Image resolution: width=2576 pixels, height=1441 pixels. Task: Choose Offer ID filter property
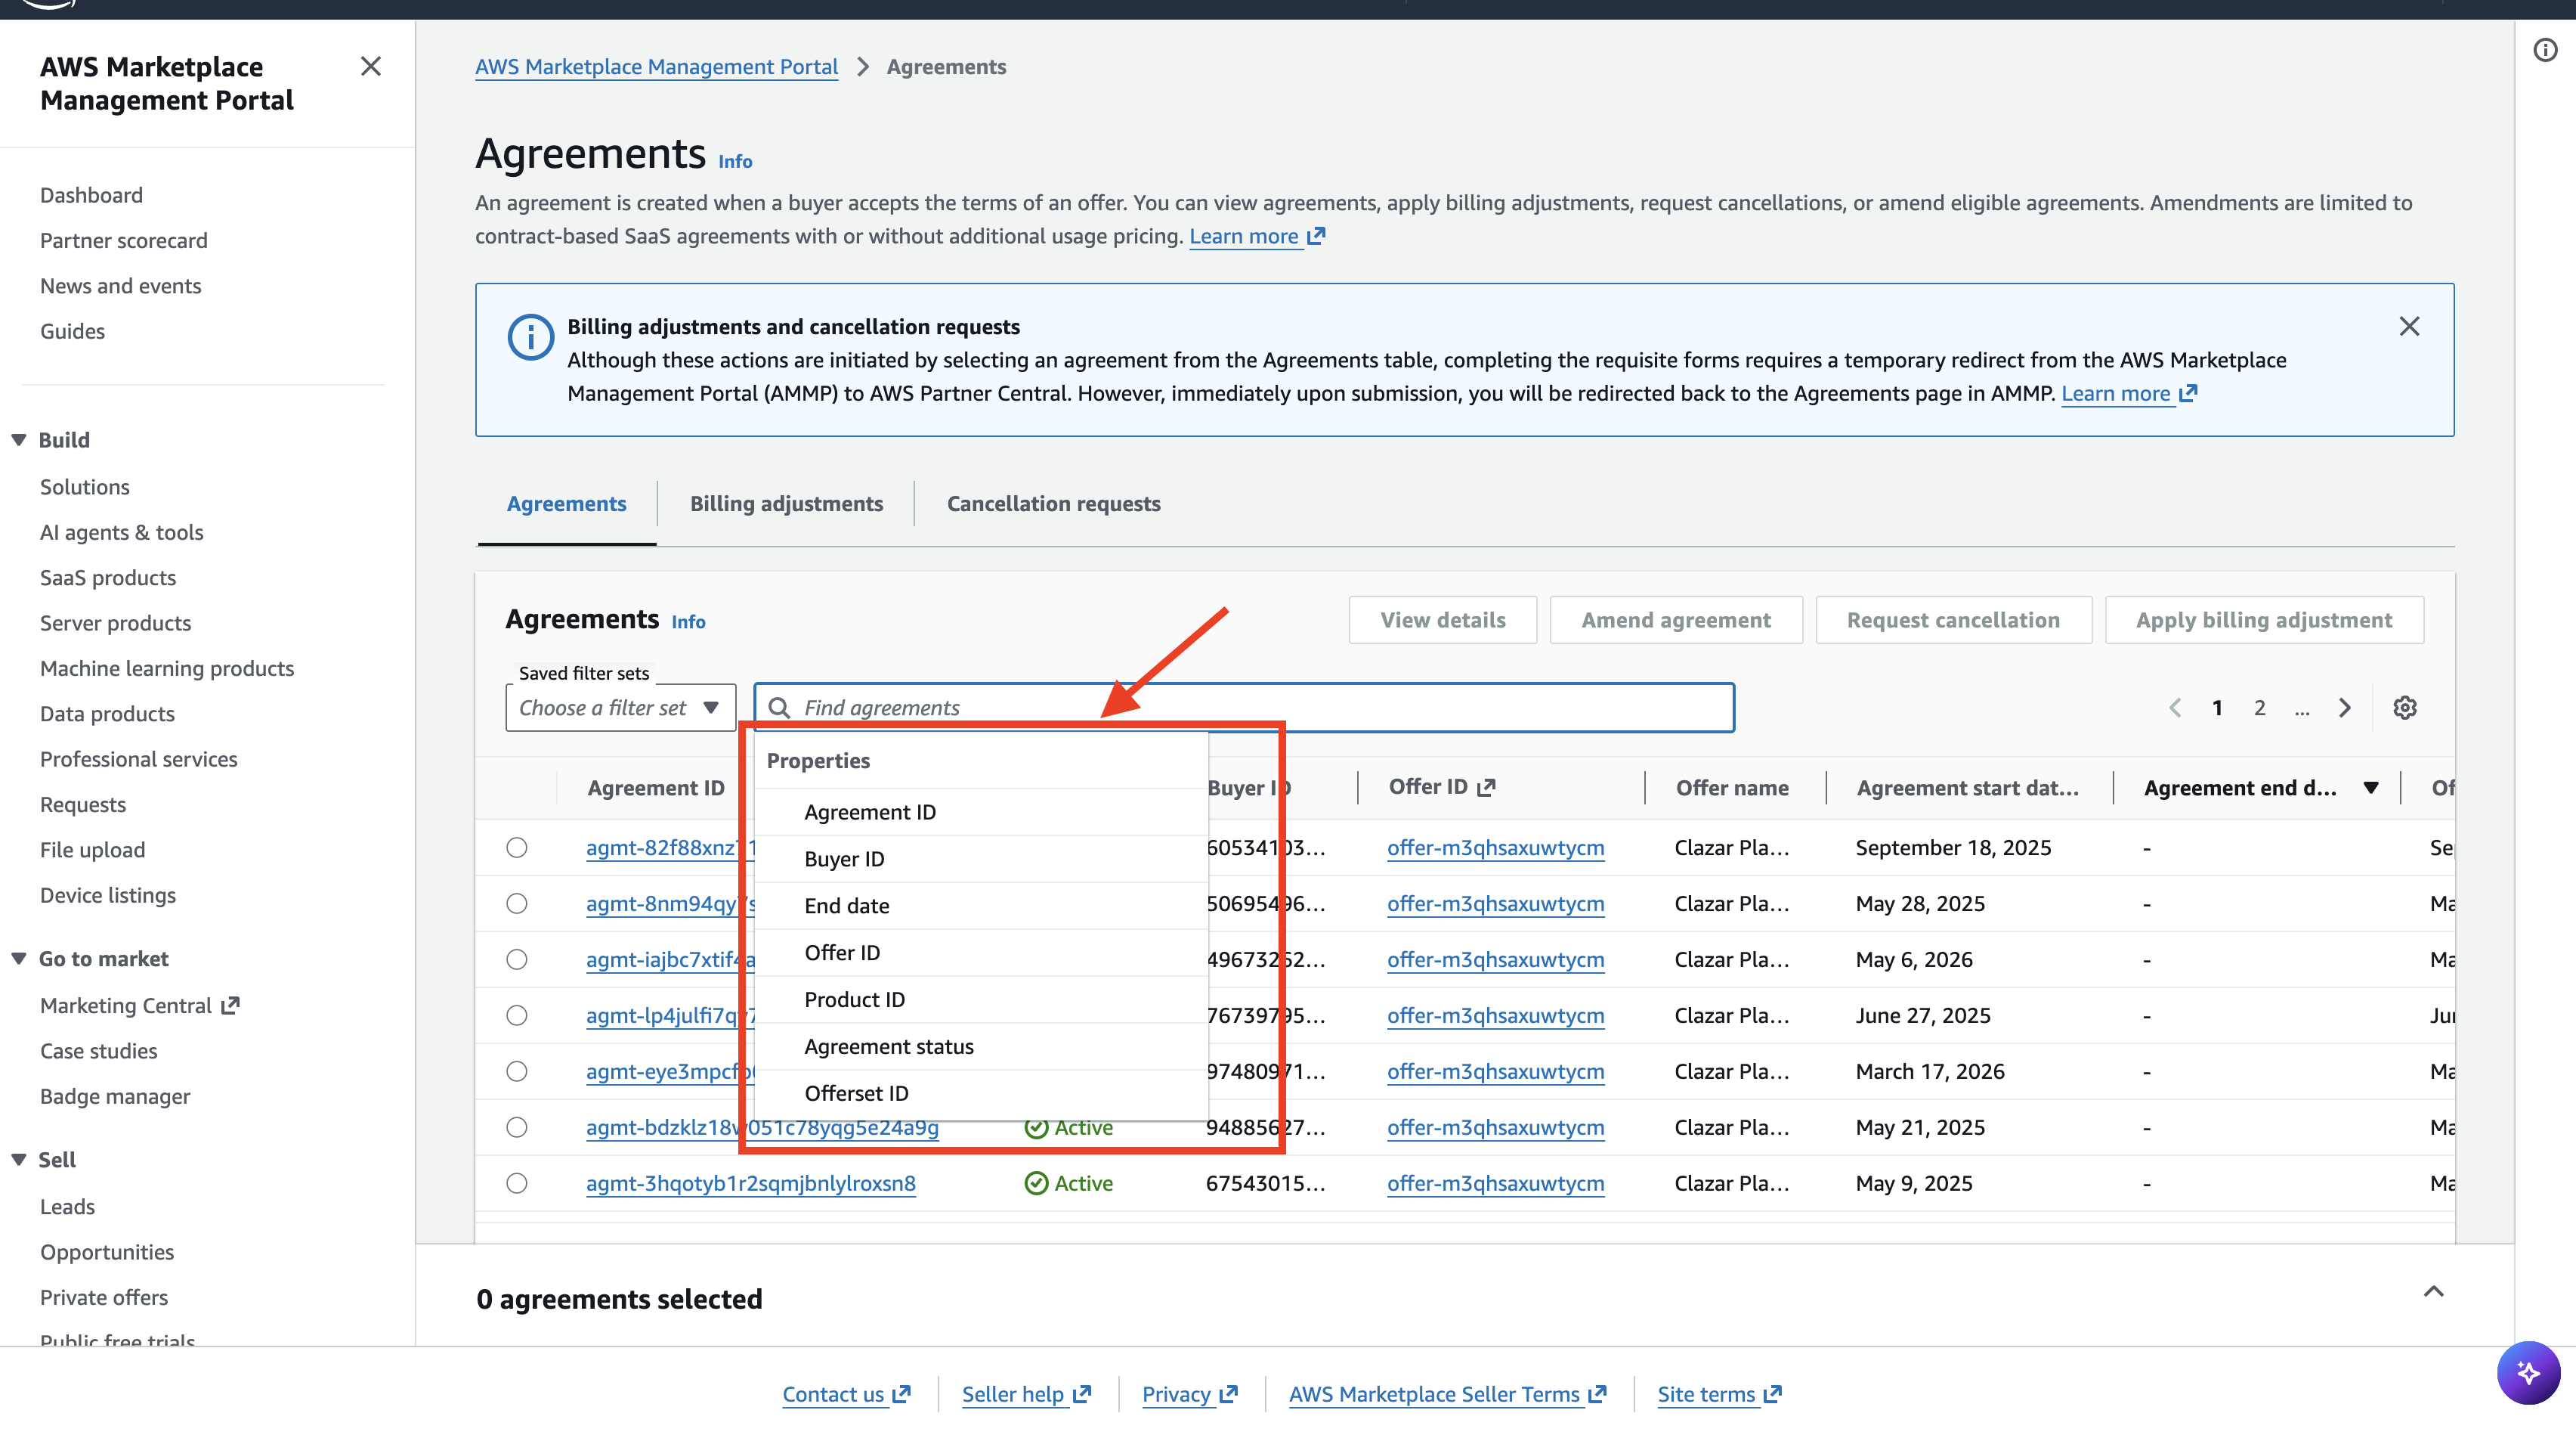(x=981, y=953)
